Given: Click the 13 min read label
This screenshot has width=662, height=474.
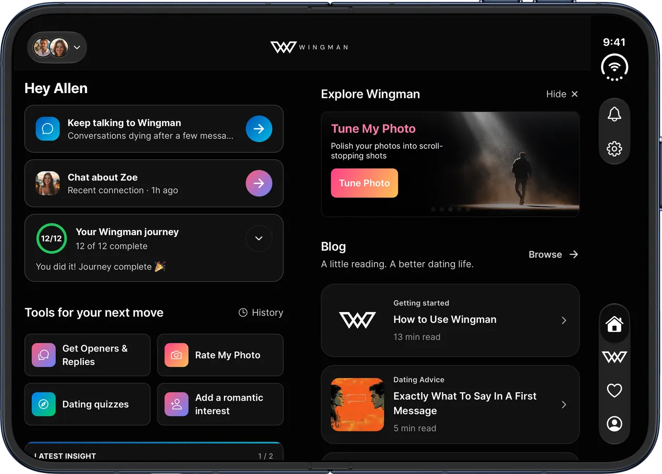Looking at the screenshot, I should pos(417,337).
